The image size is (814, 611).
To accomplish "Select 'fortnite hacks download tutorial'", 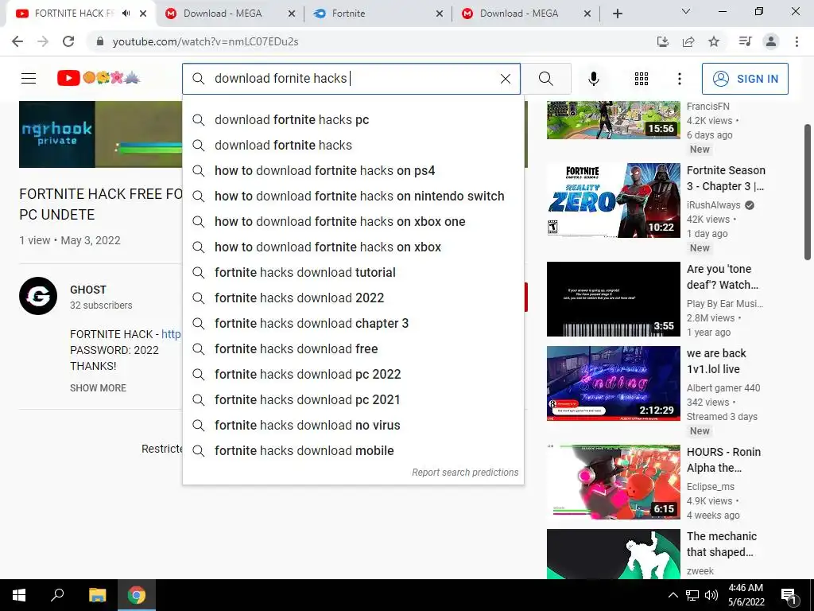I will point(353,272).
